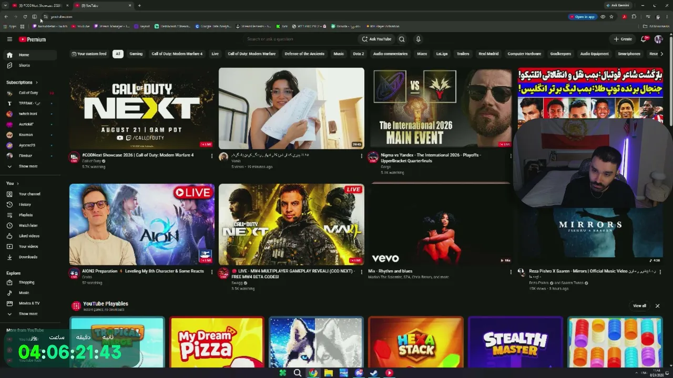Open Music under Explore
The height and width of the screenshot is (378, 673).
tap(29, 292)
